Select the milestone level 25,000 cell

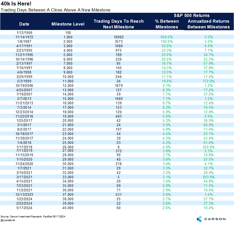click(x=68, y=143)
